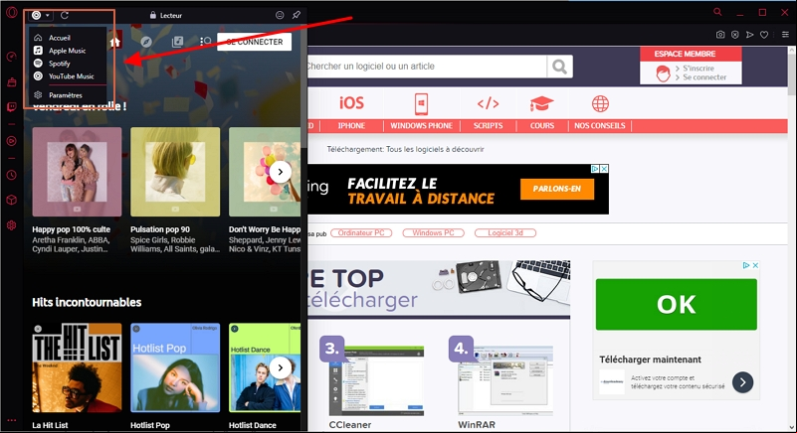The height and width of the screenshot is (433, 797).
Task: Open Easy Setup sliders icon
Action: (x=785, y=35)
